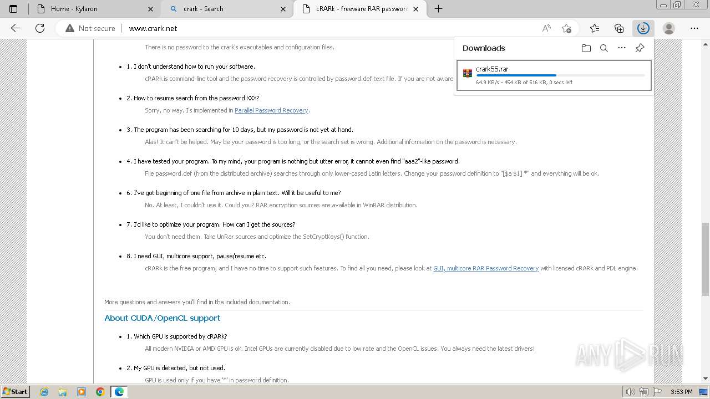Open GUI, multicore RAR Password Recovery link
Viewport: 710px width, 399px height.
click(x=486, y=268)
